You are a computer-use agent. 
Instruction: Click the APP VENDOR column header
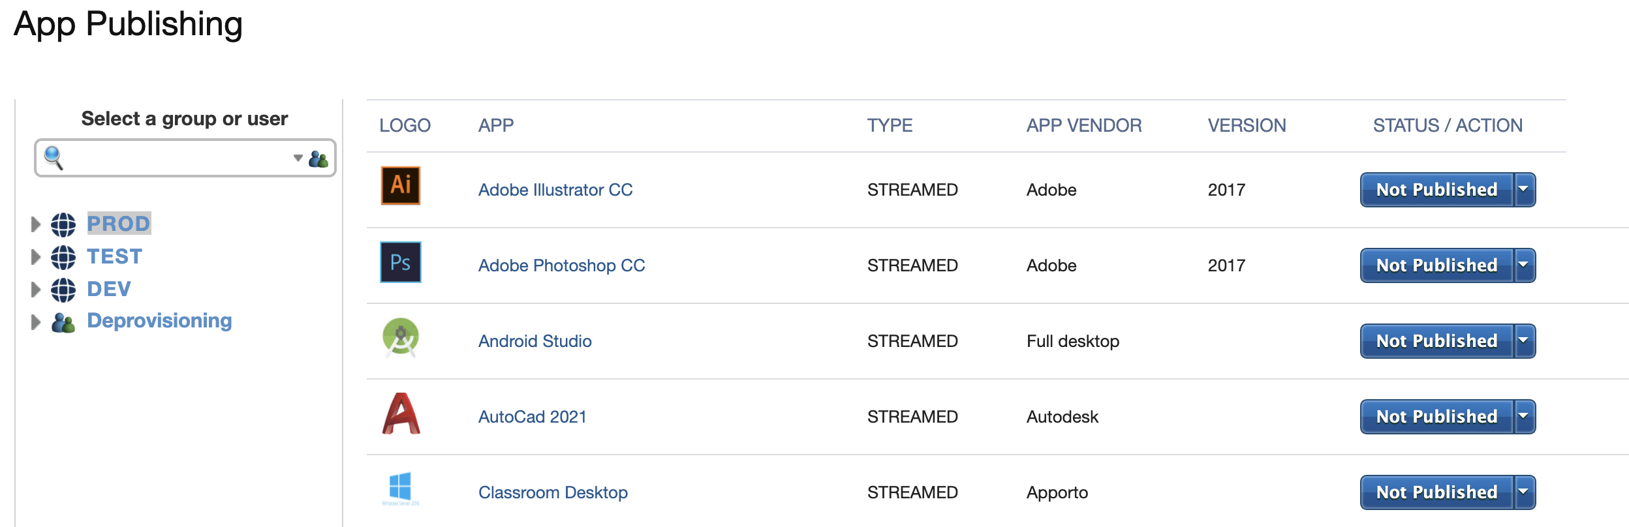pyautogui.click(x=1084, y=125)
